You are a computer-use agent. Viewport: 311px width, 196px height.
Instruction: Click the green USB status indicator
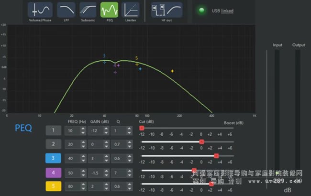tap(201, 11)
